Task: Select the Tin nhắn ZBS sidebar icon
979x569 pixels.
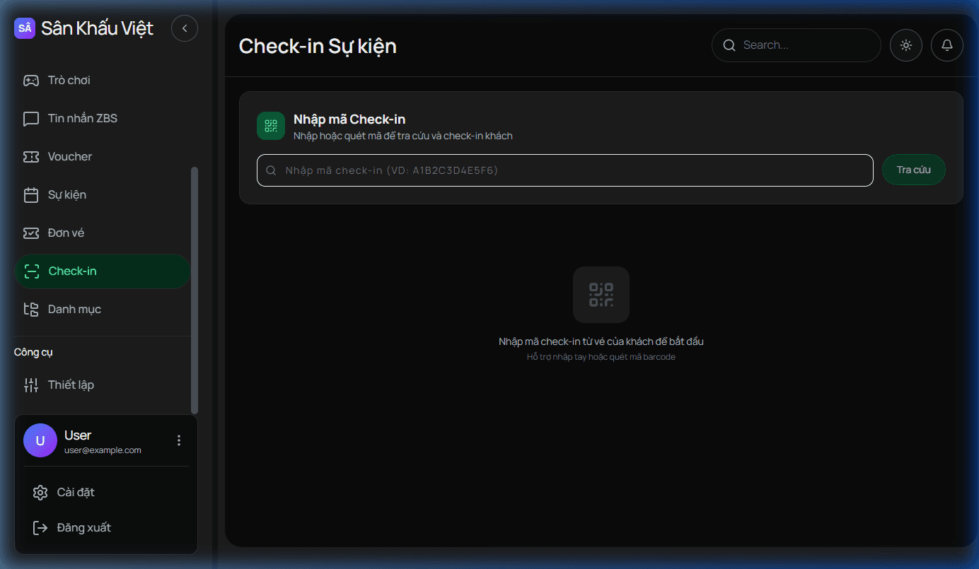Action: 30,118
